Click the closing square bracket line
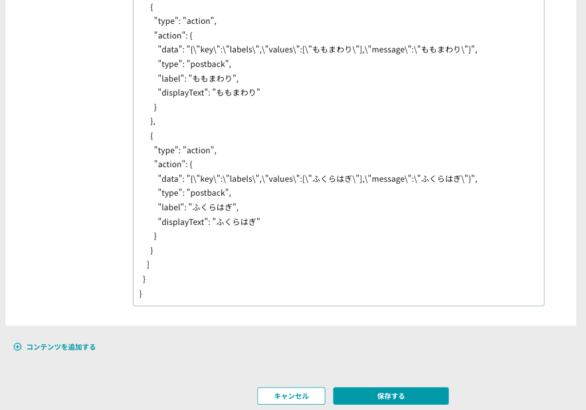 (x=148, y=265)
